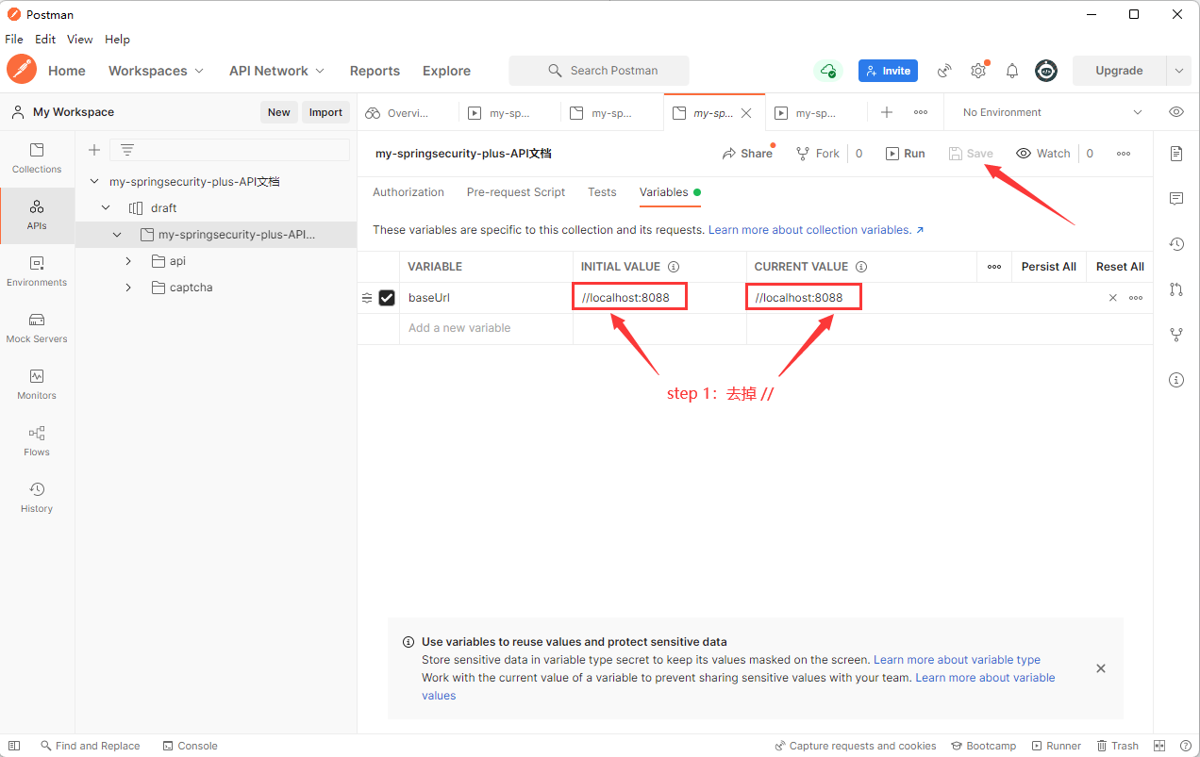Collapse the my-springsecurity-plus-API collection node
Screen dimensions: 1200x757
tap(117, 234)
